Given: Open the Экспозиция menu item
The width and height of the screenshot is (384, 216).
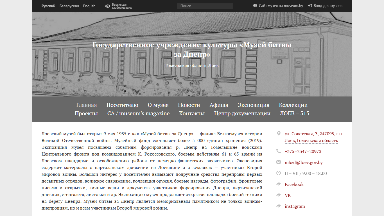Looking at the screenshot, I should pos(254,105).
